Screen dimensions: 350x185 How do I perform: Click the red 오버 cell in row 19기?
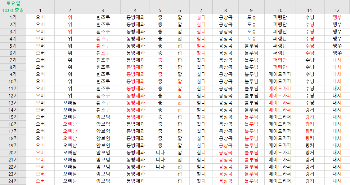click(40, 145)
